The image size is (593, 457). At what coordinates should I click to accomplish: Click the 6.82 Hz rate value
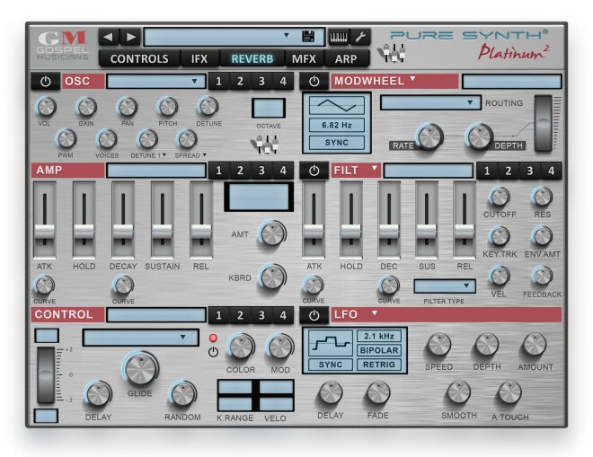(x=337, y=125)
